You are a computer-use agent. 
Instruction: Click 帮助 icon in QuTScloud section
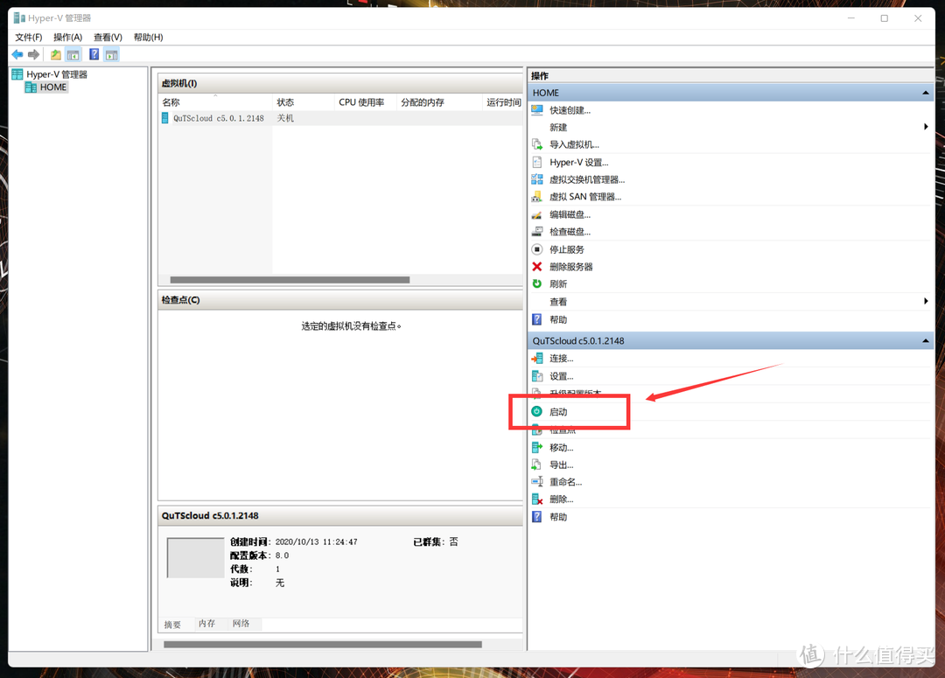coord(537,516)
